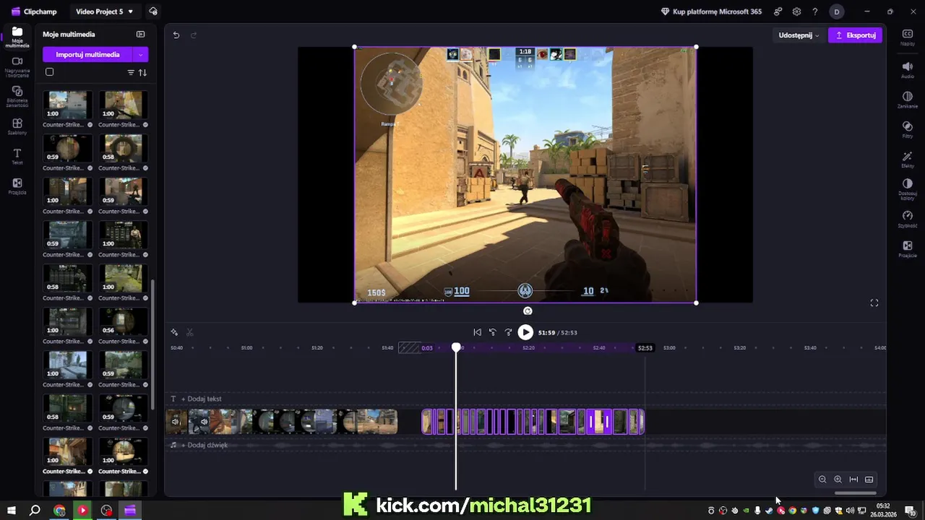Switch to Chrome in the taskbar
Screen dimensions: 925x520
pos(59,511)
